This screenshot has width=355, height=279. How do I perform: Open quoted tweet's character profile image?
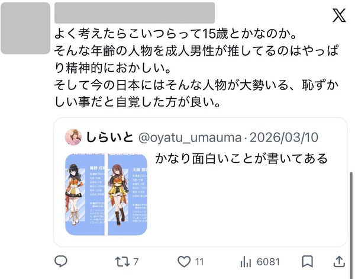[x=106, y=194]
